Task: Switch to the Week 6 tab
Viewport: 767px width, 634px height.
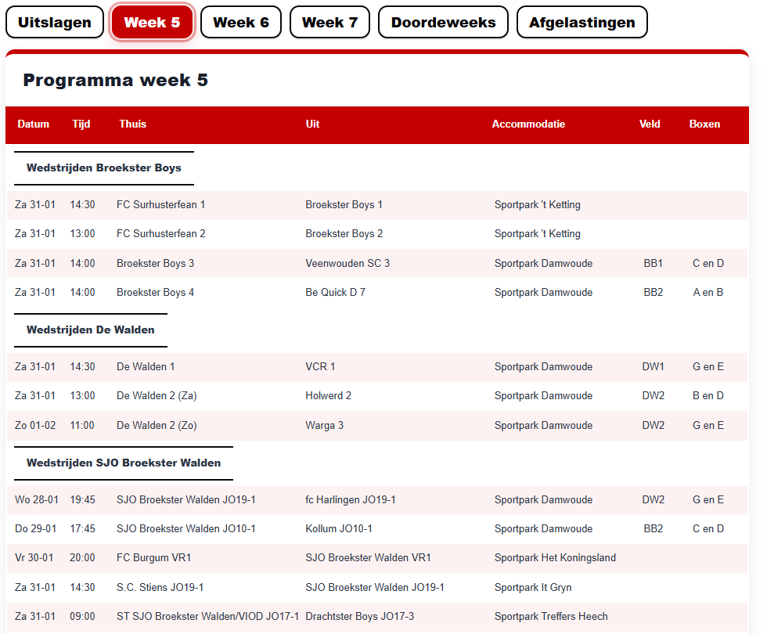Action: [240, 22]
